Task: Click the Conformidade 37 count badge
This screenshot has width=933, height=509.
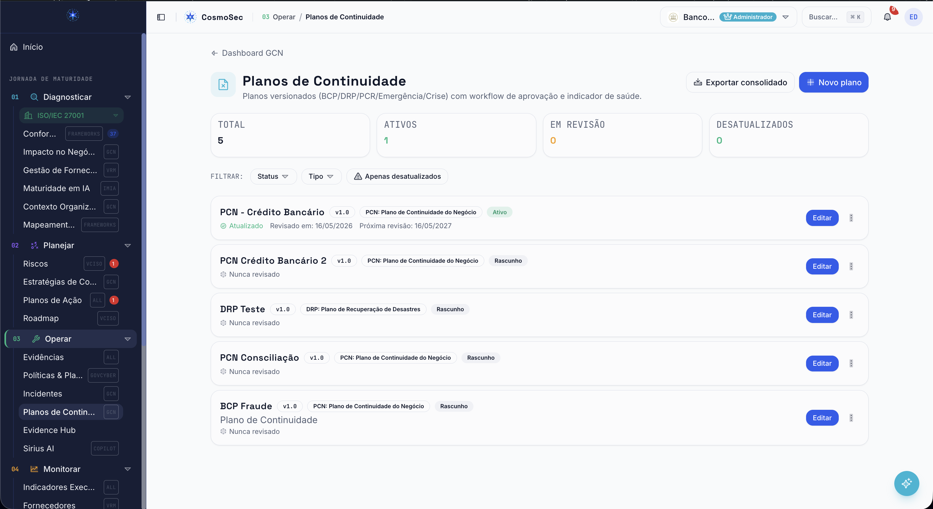Action: click(113, 134)
